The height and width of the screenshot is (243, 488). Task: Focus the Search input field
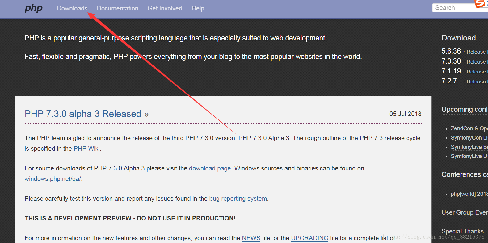click(460, 8)
